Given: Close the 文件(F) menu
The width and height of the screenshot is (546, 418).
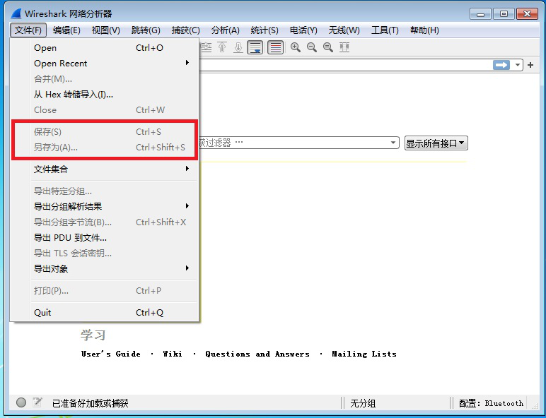Looking at the screenshot, I should [28, 30].
